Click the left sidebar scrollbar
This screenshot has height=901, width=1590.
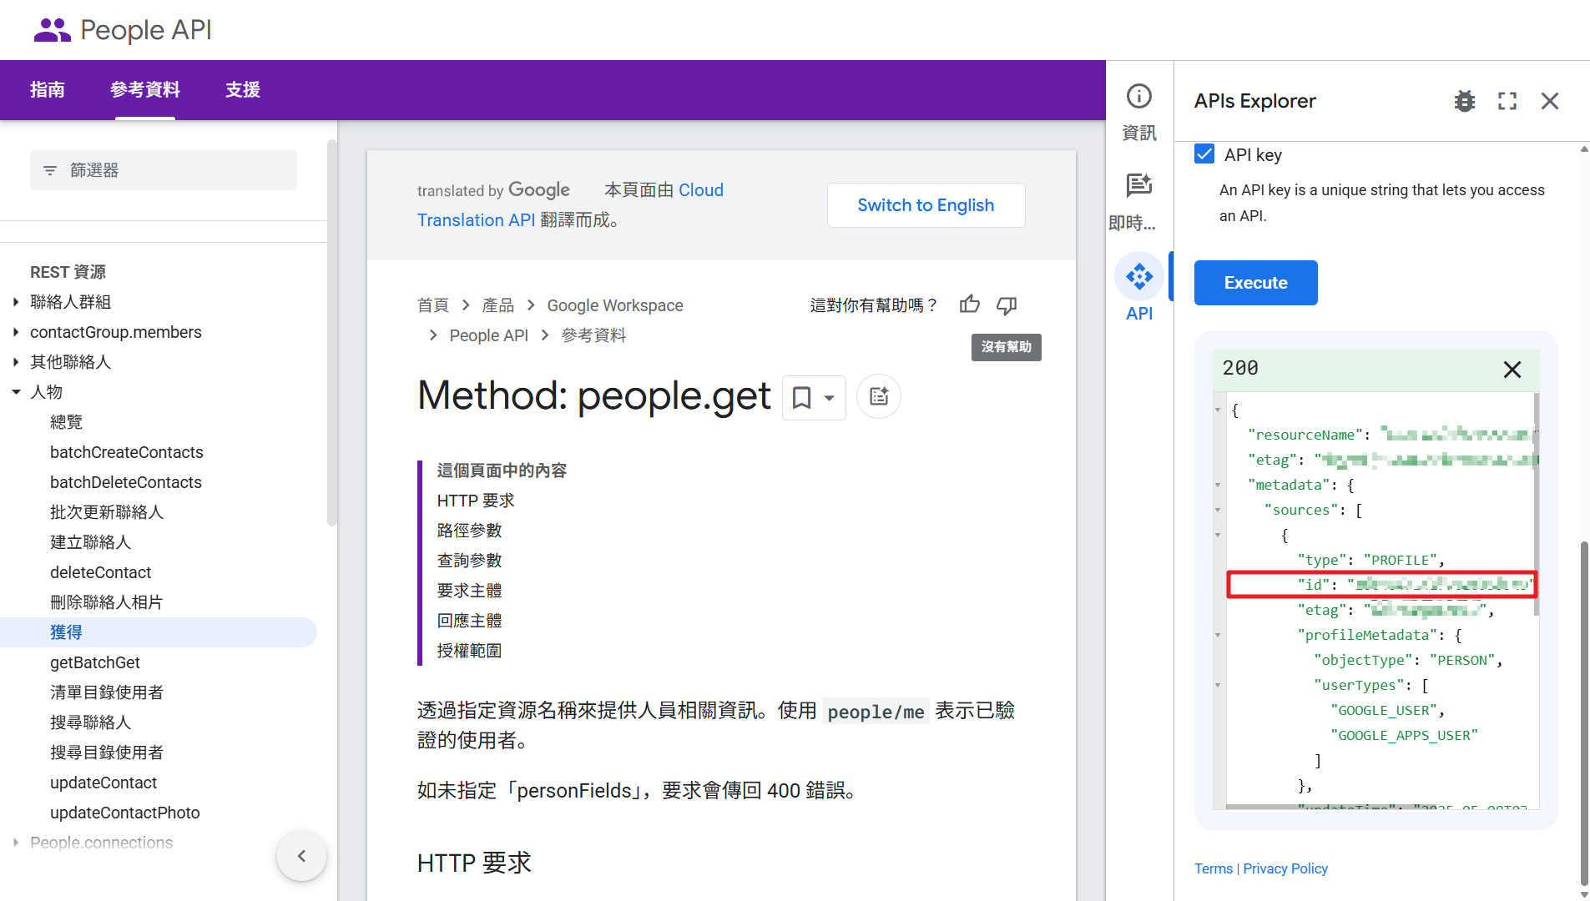coord(332,334)
